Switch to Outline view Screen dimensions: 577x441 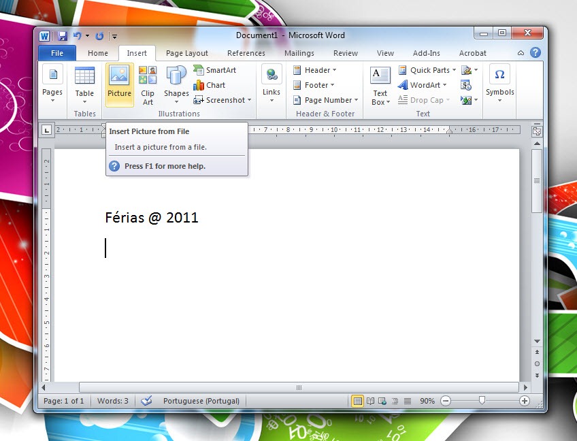395,401
